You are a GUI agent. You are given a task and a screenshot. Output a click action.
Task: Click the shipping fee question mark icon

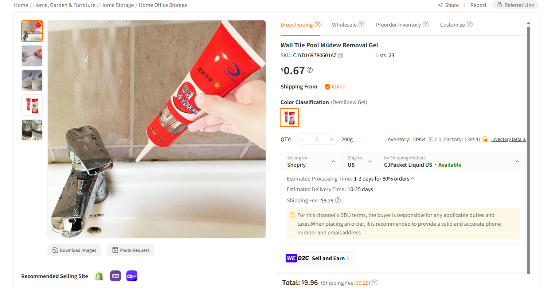[338, 200]
